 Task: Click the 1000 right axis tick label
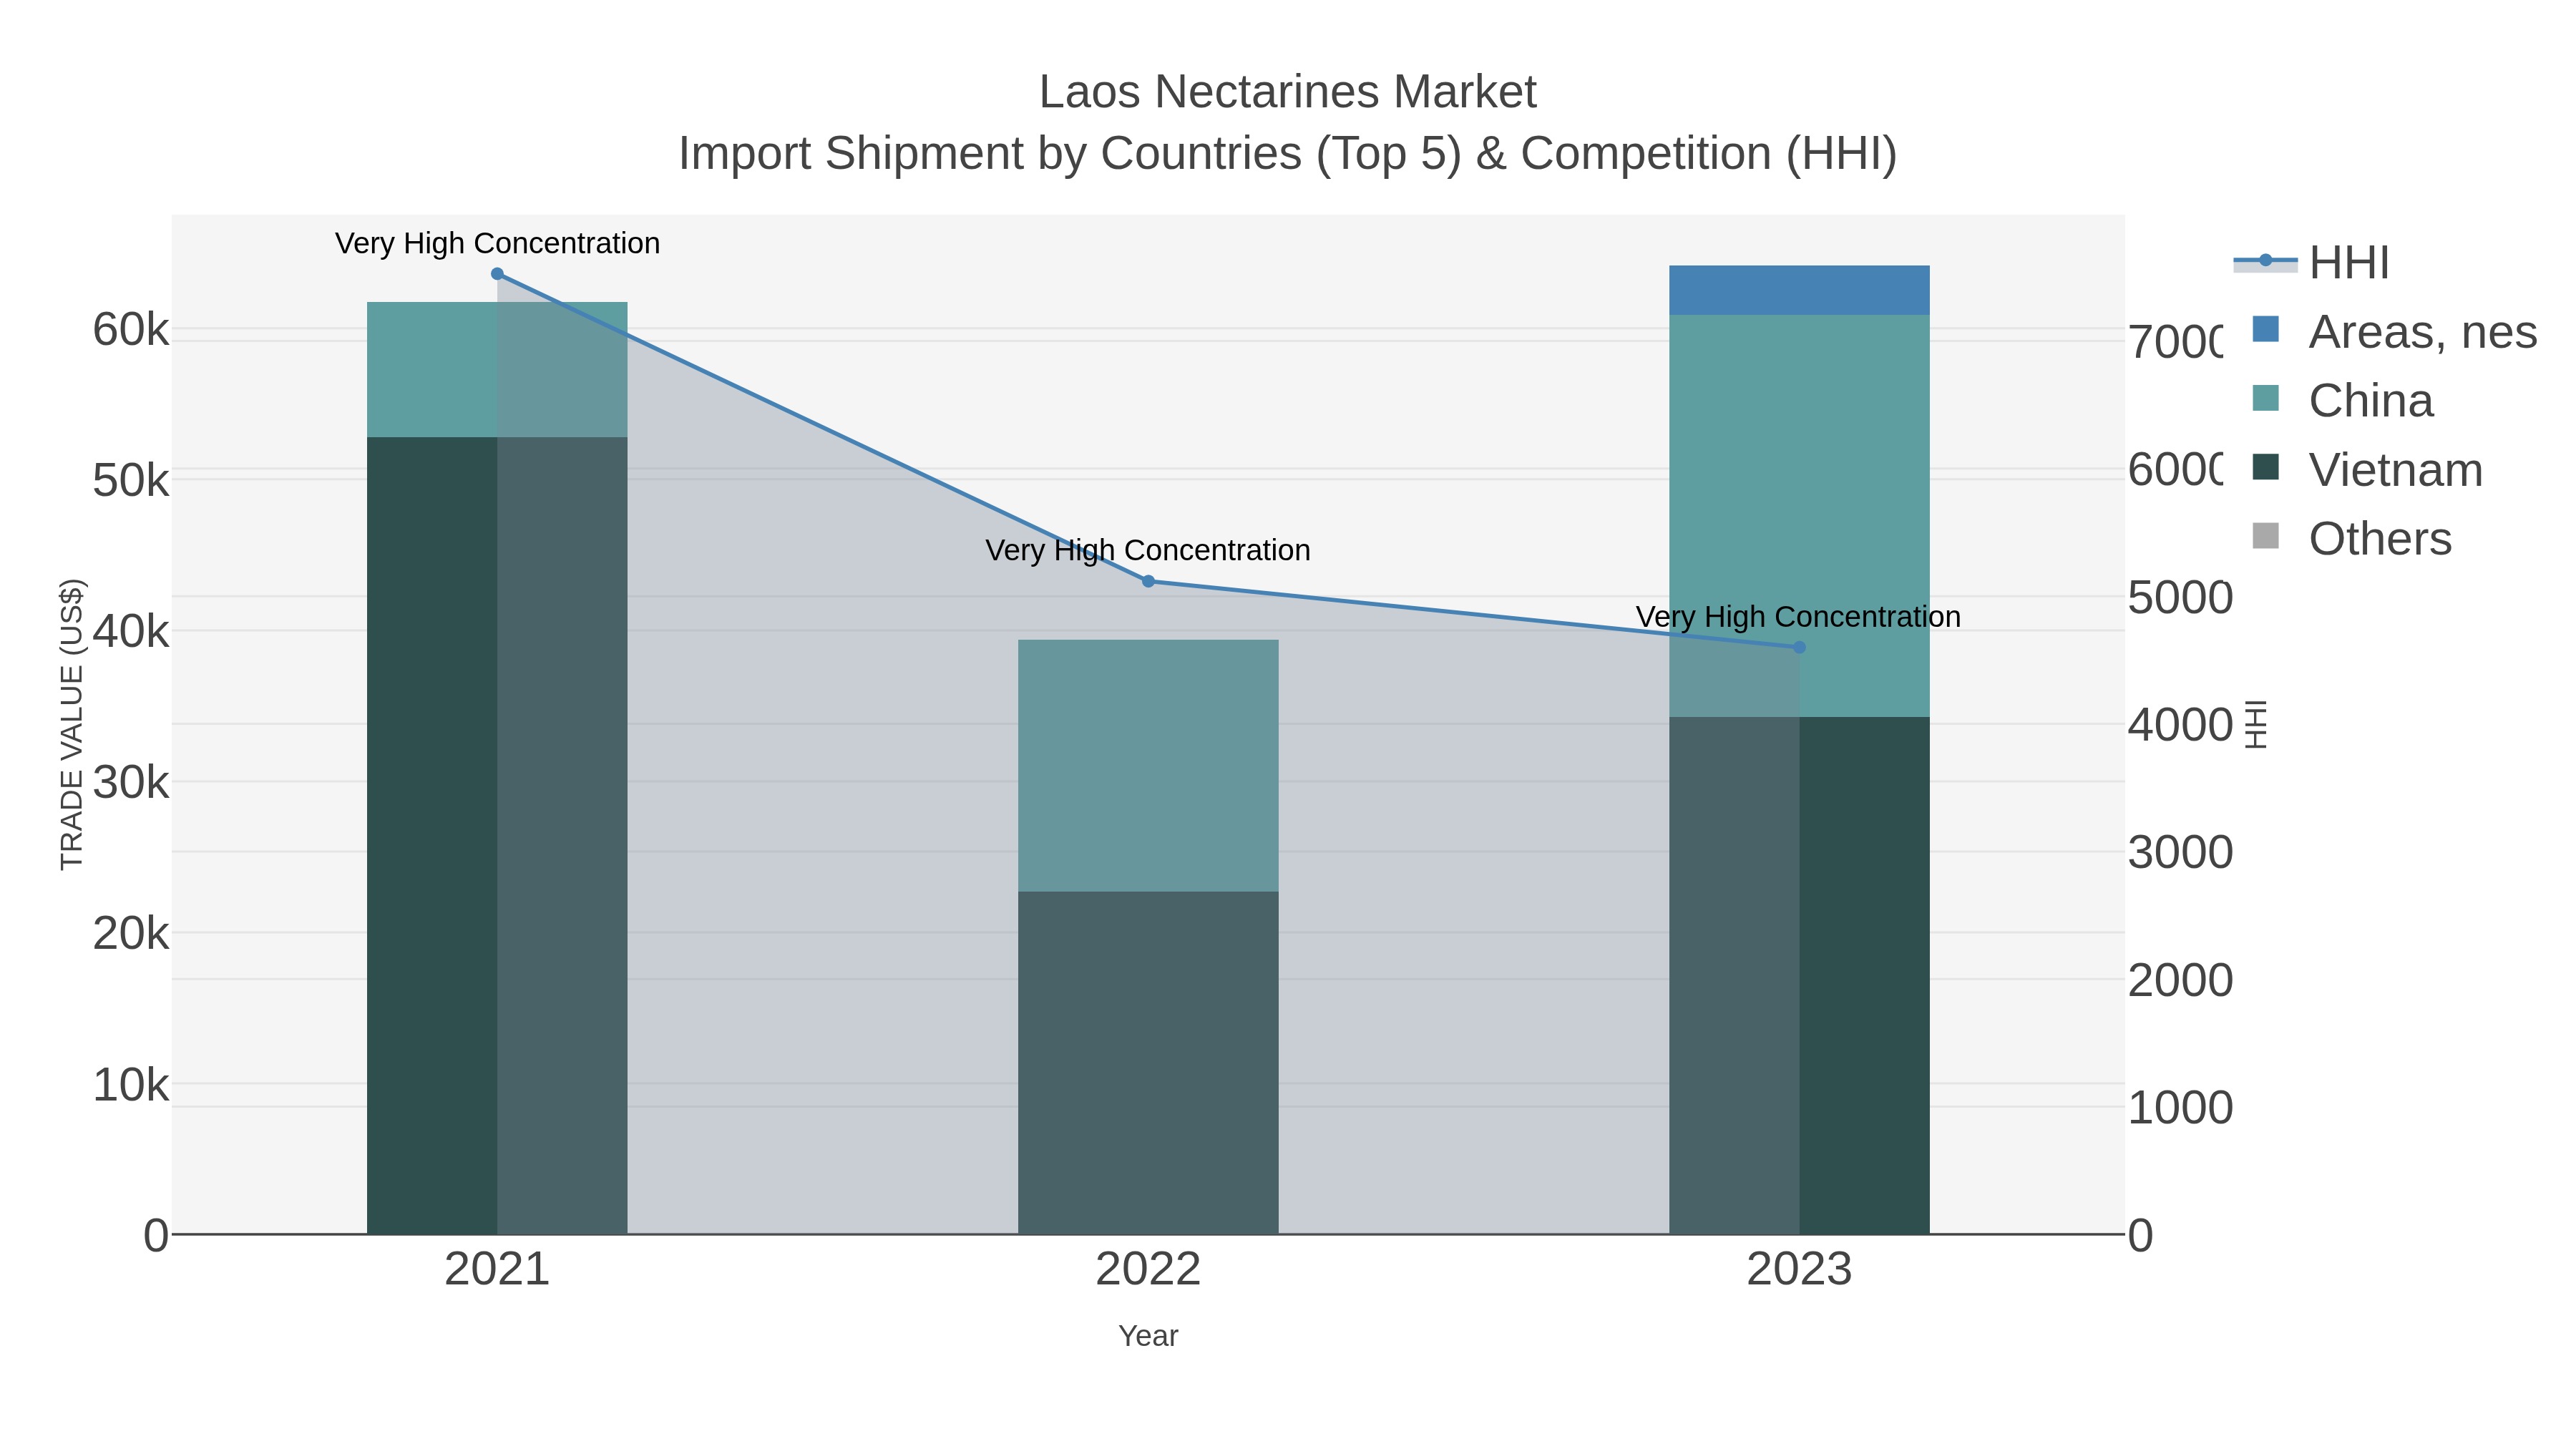pyautogui.click(x=2180, y=1108)
